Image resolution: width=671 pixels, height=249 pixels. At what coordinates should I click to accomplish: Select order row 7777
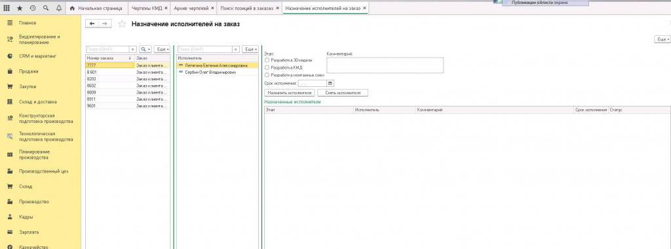(x=128, y=66)
